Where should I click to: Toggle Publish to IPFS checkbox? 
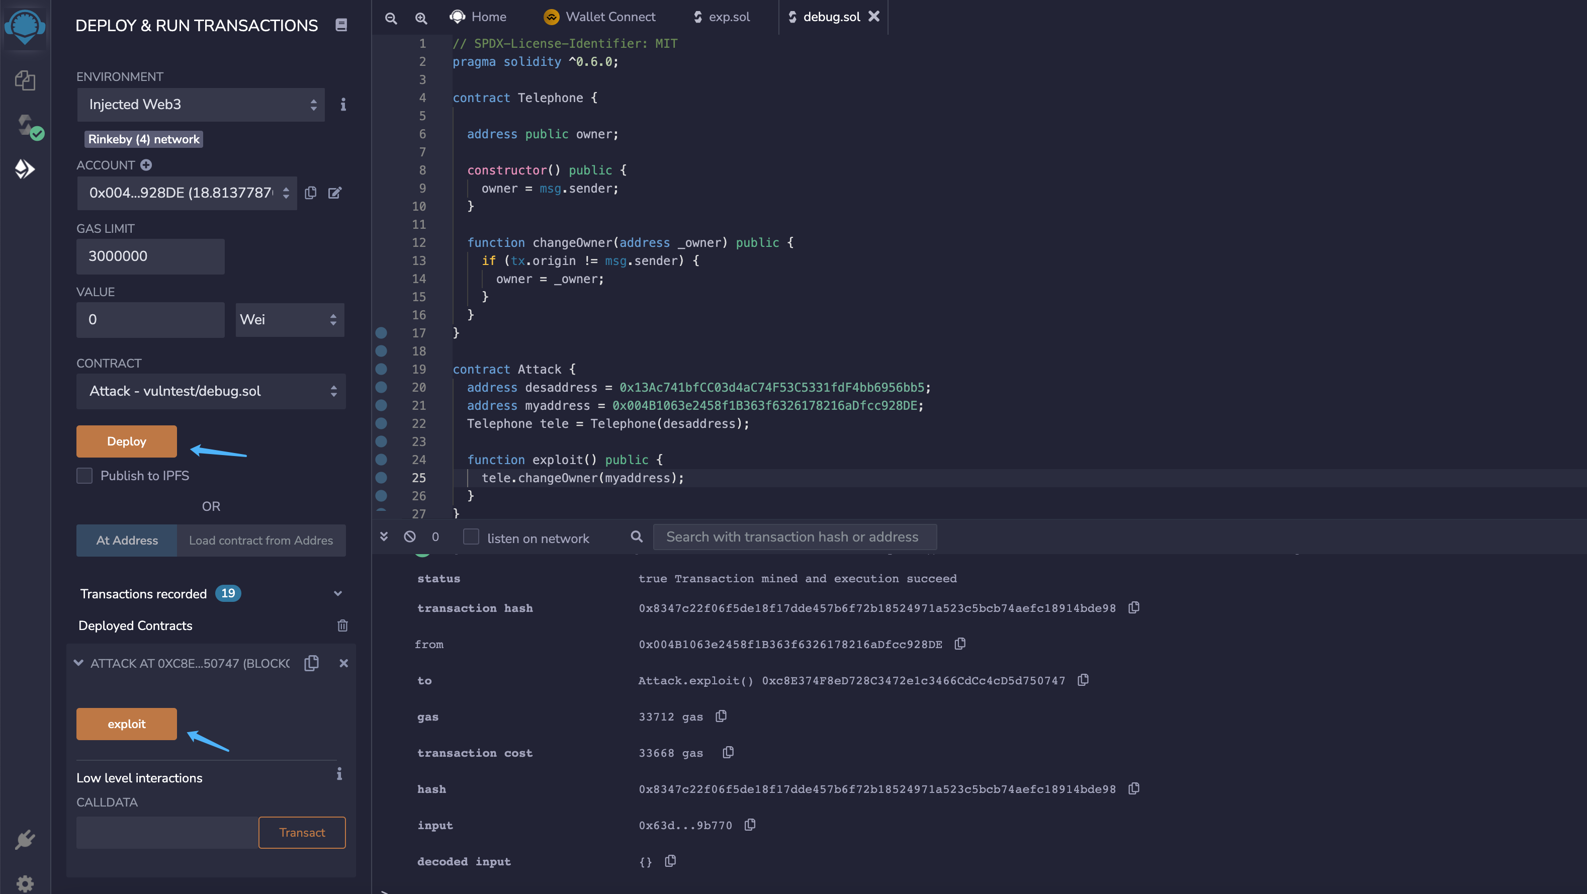coord(84,476)
